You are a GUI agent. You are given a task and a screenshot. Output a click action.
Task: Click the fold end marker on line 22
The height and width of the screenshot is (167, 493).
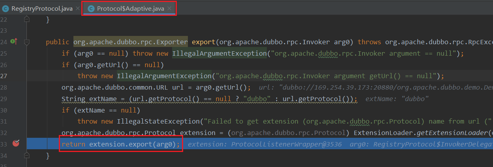(x=27, y=19)
